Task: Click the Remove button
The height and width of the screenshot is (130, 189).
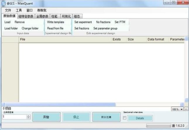Action: (x=20, y=22)
